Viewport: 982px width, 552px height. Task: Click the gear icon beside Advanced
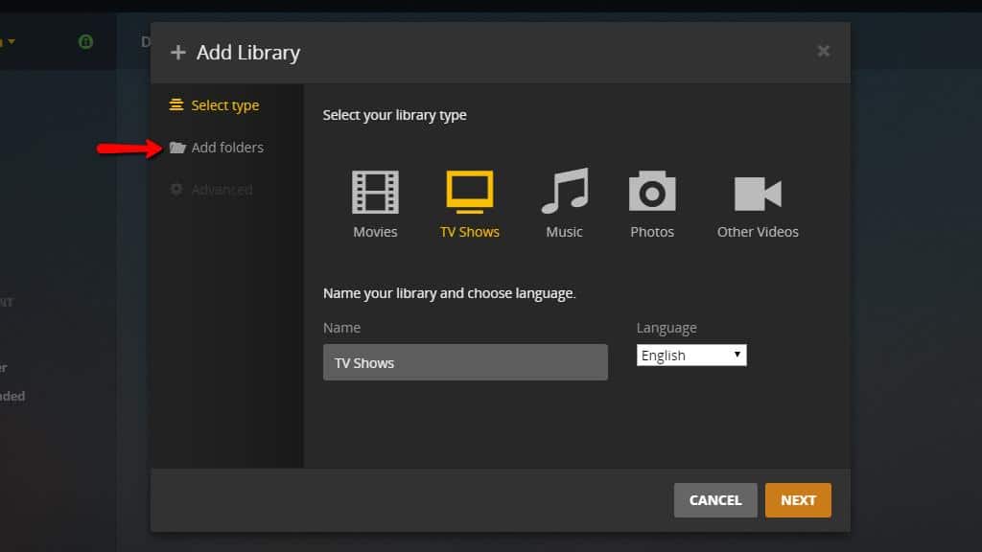(x=176, y=190)
